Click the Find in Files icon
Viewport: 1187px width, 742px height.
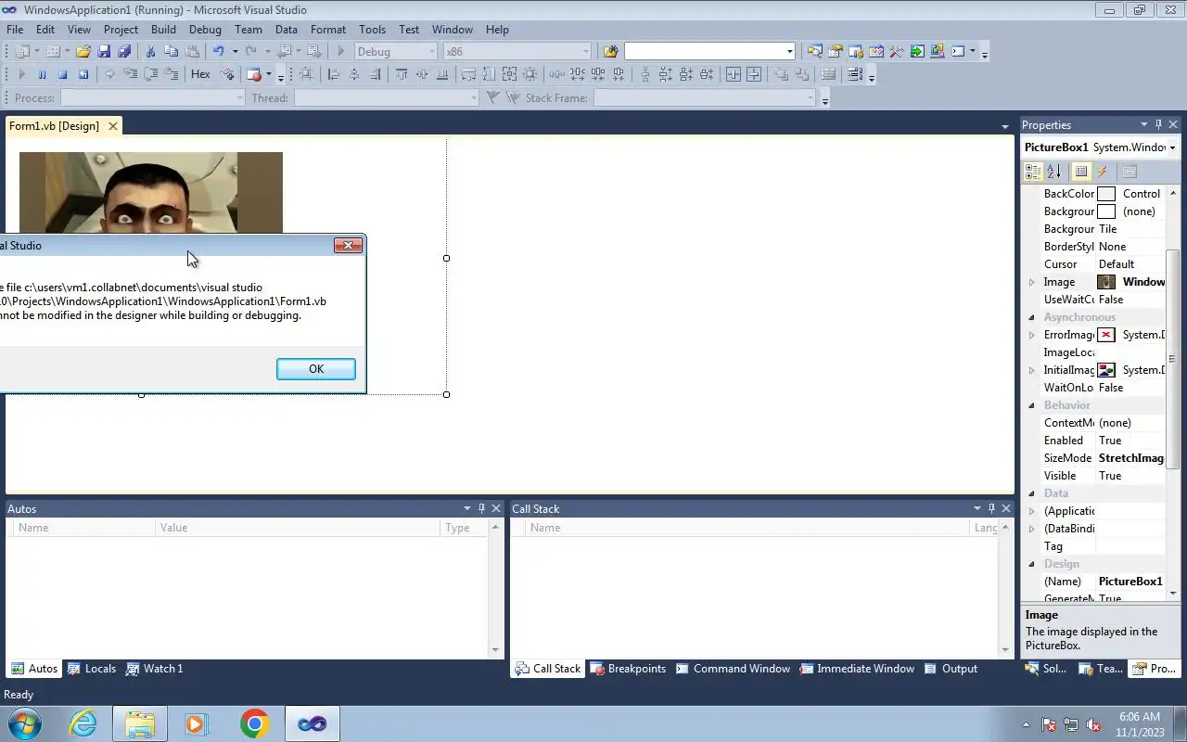coord(610,52)
